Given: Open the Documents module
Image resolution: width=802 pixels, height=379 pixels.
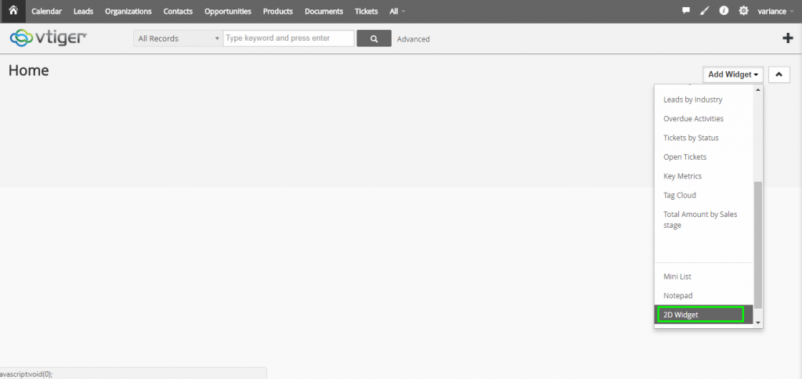Looking at the screenshot, I should point(323,11).
